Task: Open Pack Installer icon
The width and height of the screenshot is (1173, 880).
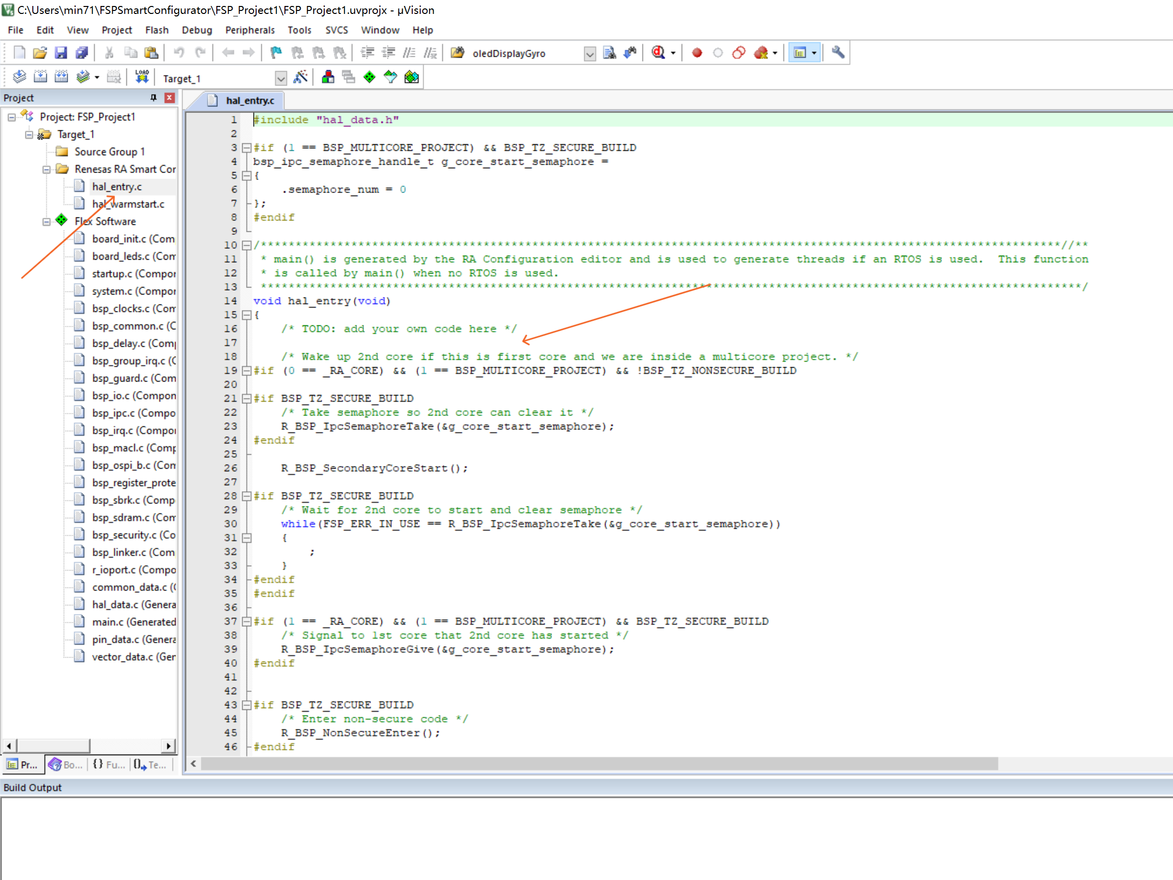Action: click(412, 78)
